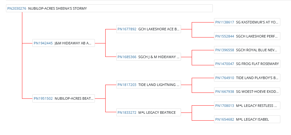The height and width of the screenshot is (135, 291).
Task: Click the PN1817203 registration number
Action: [x=127, y=84]
